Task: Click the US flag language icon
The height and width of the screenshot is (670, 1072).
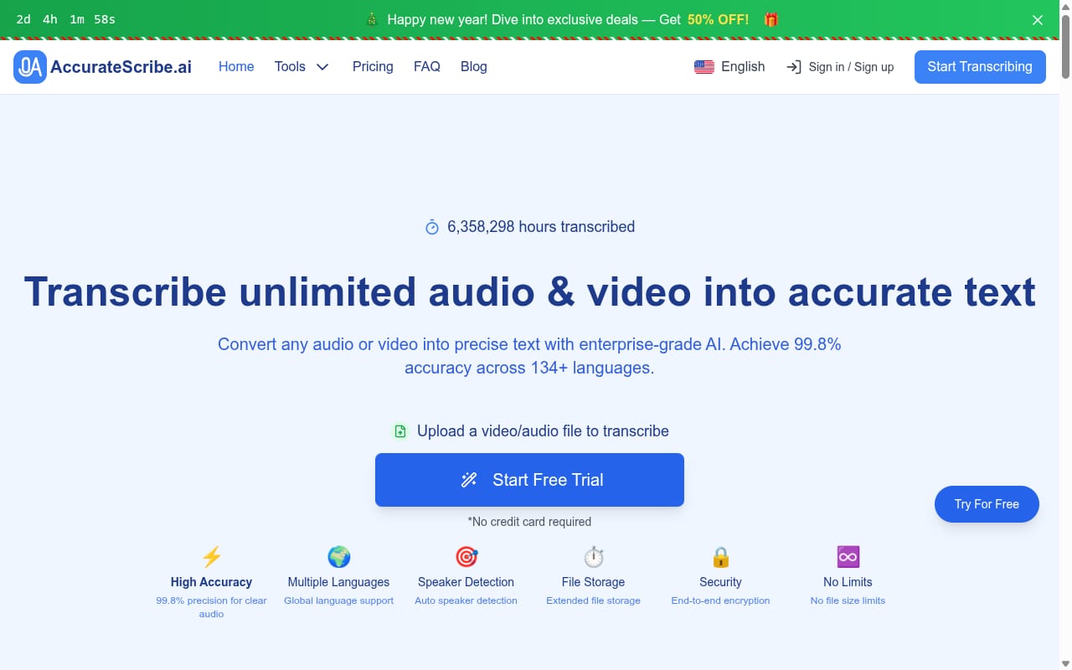Action: 704,67
